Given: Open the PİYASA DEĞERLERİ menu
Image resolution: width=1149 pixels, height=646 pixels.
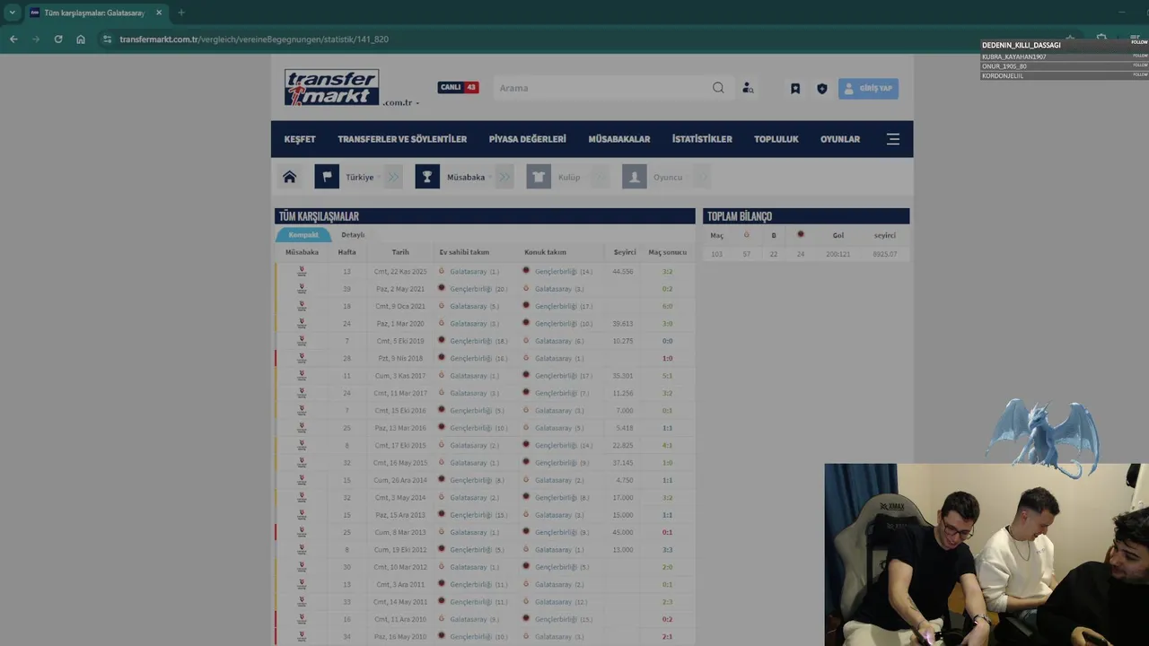Looking at the screenshot, I should click(x=528, y=139).
